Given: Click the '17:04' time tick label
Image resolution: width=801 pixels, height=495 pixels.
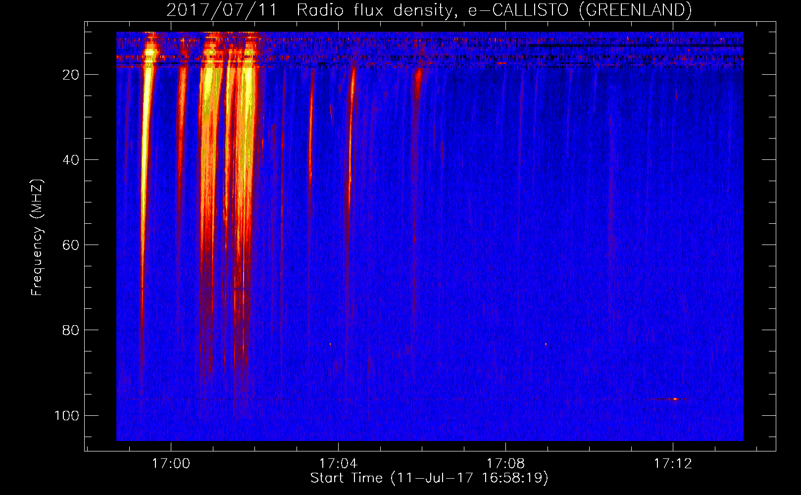Looking at the screenshot, I should [x=338, y=463].
